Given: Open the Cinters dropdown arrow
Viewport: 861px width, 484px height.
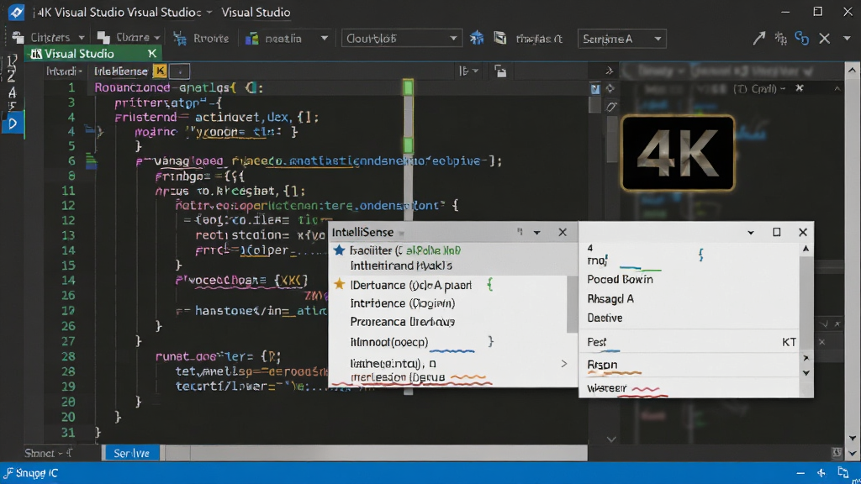Looking at the screenshot, I should coord(82,38).
